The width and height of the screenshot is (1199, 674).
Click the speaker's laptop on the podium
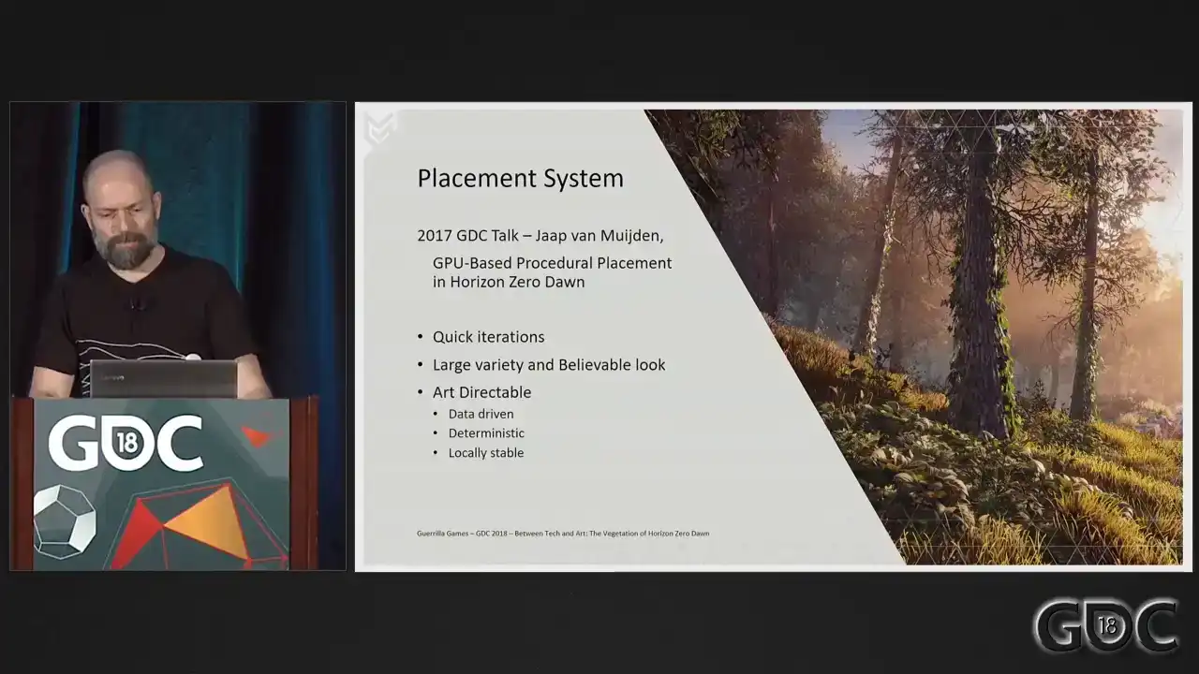(x=163, y=378)
